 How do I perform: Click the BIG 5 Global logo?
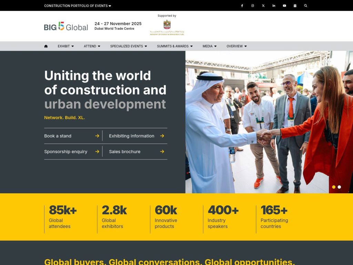[66, 27]
